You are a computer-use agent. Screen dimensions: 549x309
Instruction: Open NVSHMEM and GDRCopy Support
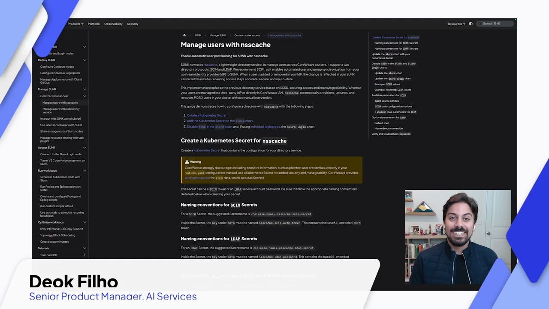point(61,229)
